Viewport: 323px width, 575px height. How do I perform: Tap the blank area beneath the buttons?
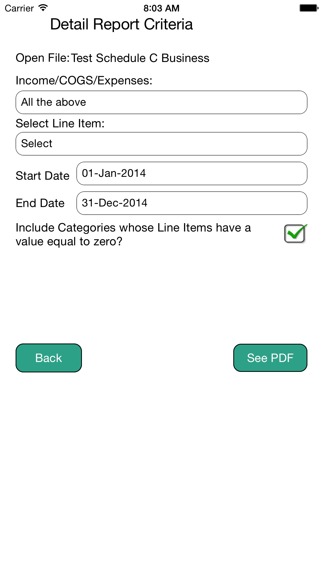pos(161,469)
